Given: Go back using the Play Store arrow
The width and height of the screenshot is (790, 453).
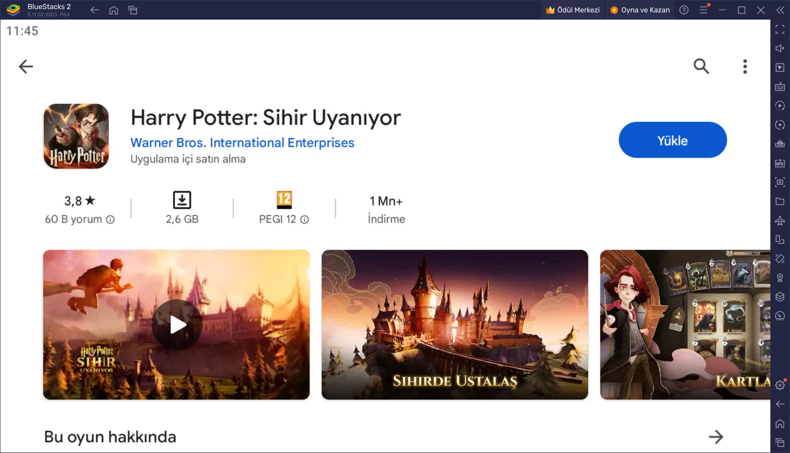Looking at the screenshot, I should click(26, 66).
